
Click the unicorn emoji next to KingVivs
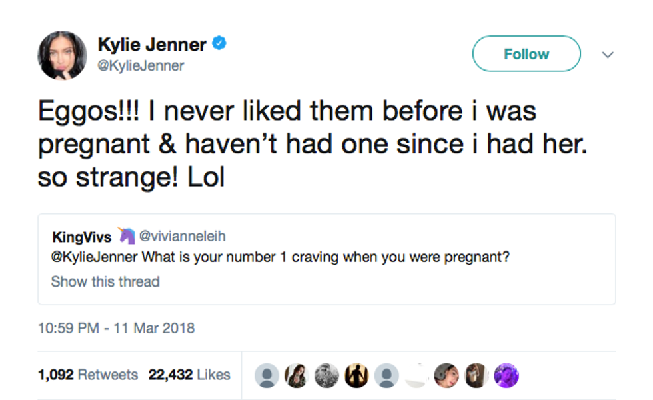click(125, 235)
